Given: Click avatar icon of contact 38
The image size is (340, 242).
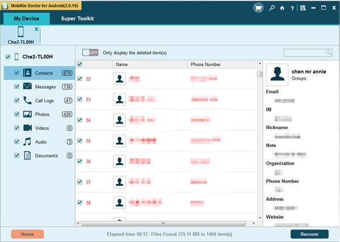Looking at the screenshot, I should [119, 202].
